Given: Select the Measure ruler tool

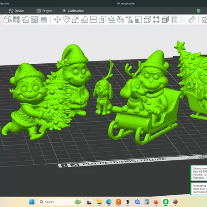Looking at the screenshot, I should pyautogui.click(x=192, y=19).
